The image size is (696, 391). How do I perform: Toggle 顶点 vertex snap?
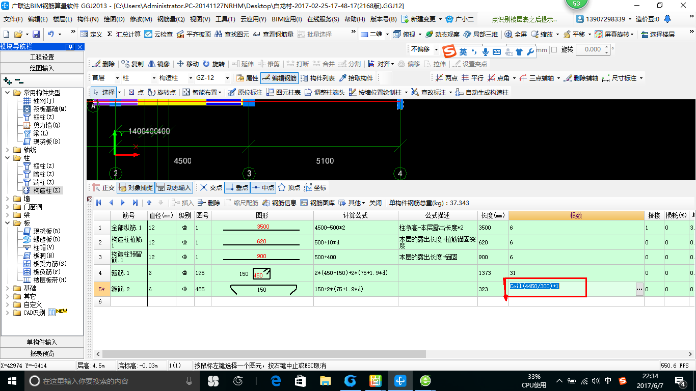tap(289, 187)
